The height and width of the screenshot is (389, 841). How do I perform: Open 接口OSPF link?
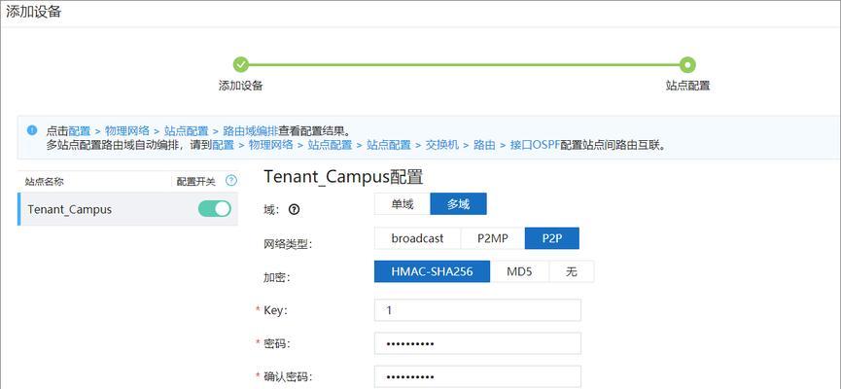pos(535,144)
